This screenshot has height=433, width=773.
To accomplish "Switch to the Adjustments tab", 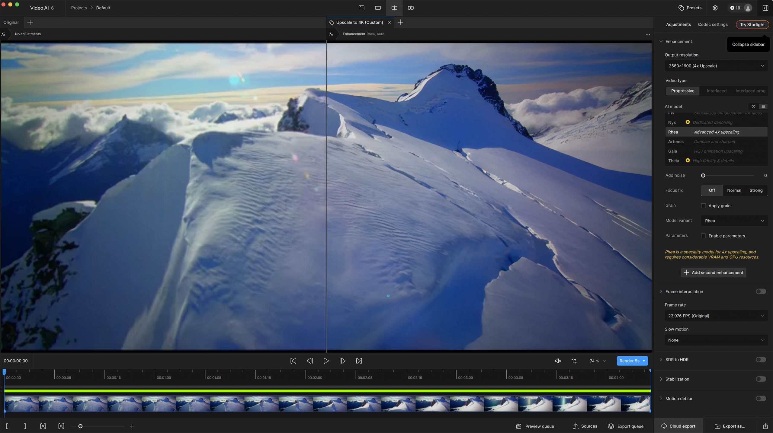I will tap(678, 24).
